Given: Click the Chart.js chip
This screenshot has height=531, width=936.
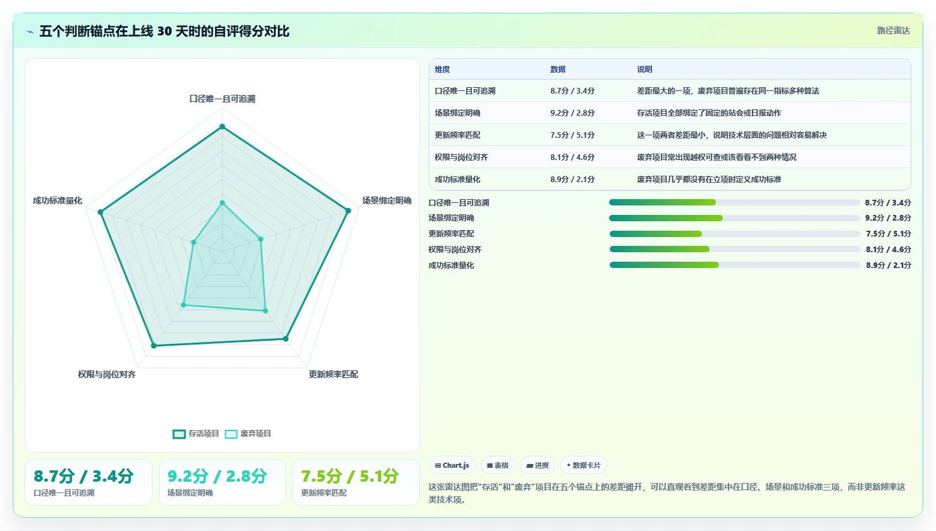Looking at the screenshot, I should pyautogui.click(x=452, y=465).
